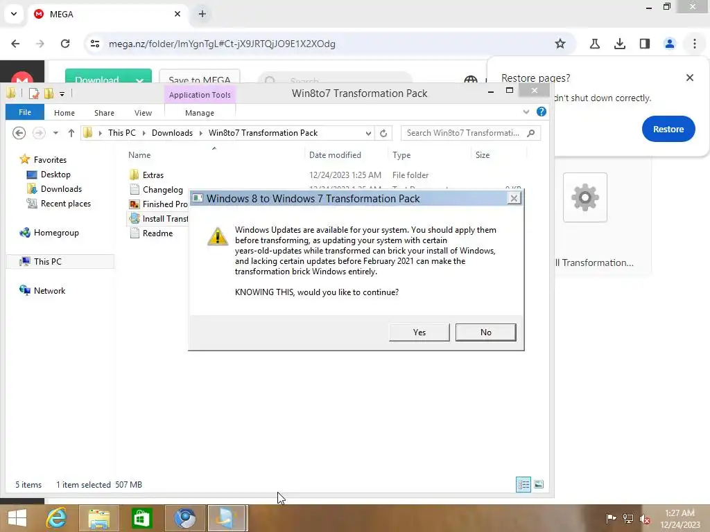This screenshot has width=710, height=532.
Task: Switch to the View ribbon tab
Action: (143, 113)
